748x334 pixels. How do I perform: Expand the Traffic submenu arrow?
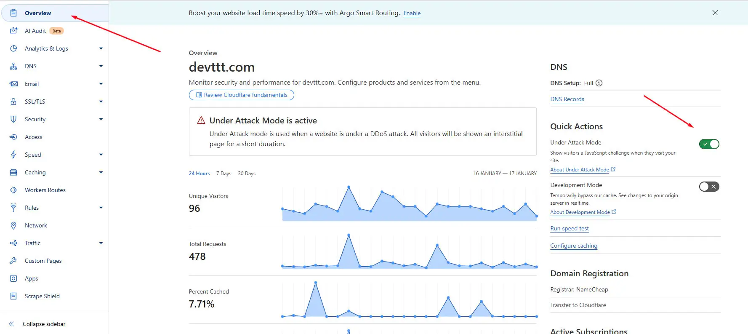coord(101,243)
